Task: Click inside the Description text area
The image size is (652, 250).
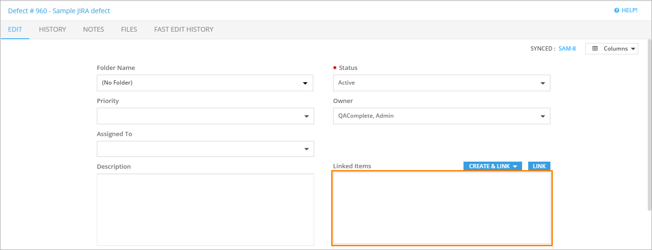Action: click(x=205, y=209)
